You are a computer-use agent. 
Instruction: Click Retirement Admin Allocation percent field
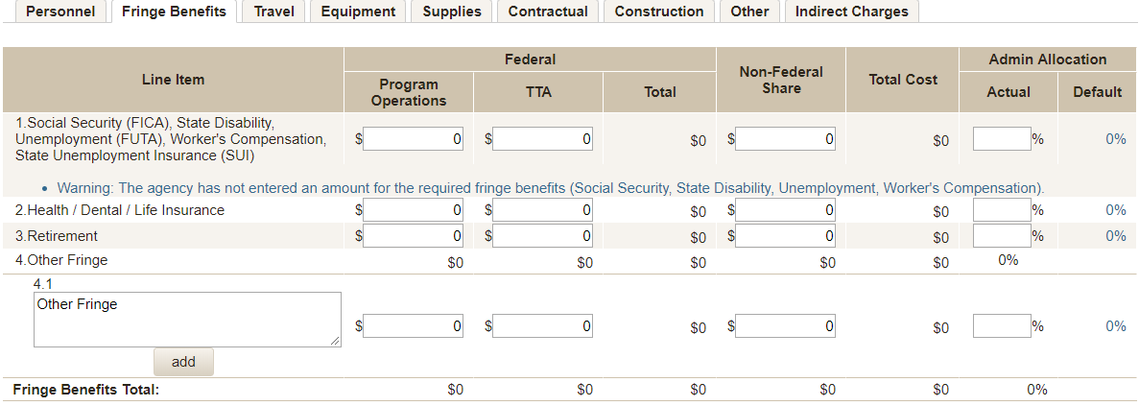coord(1001,235)
